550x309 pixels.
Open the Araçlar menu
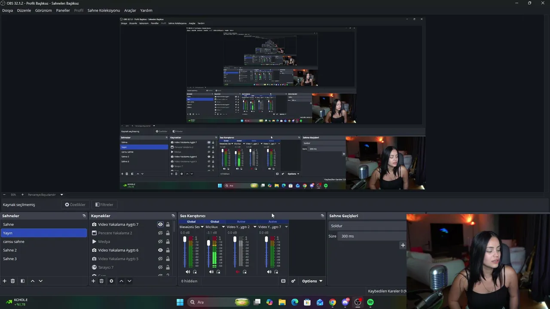130,10
